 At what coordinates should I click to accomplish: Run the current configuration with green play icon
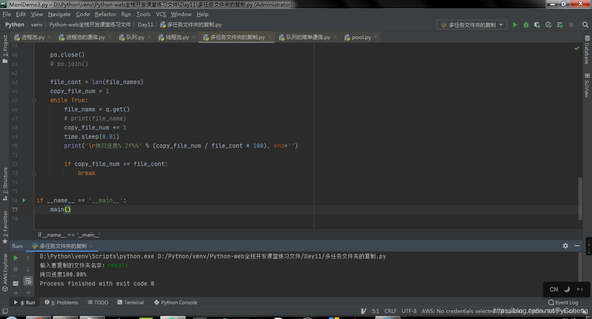[x=515, y=25]
